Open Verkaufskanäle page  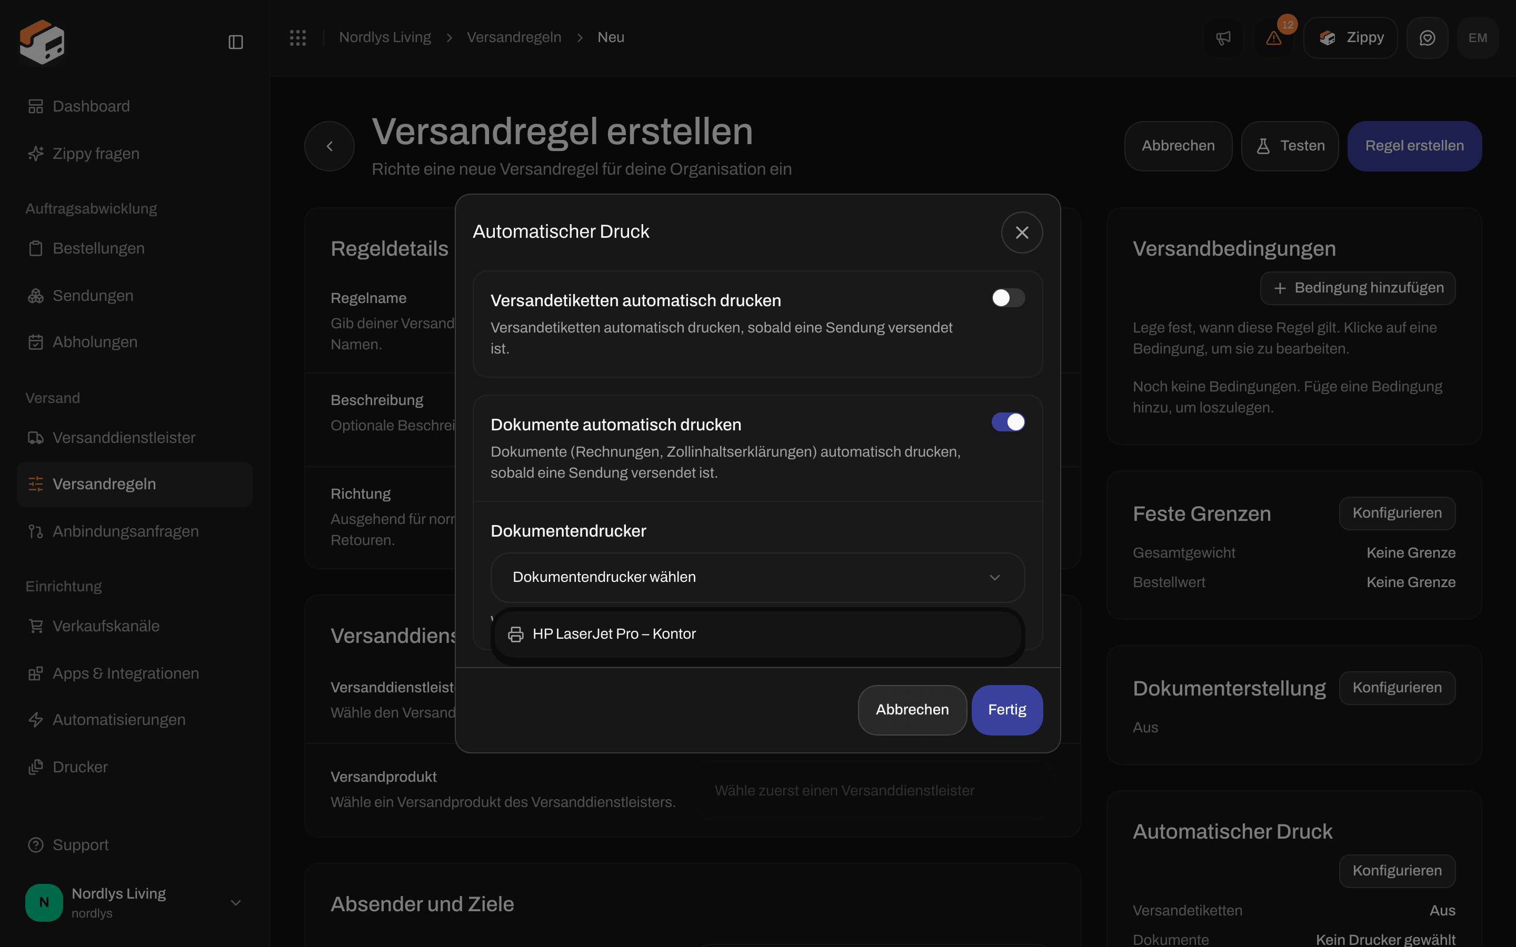(135, 626)
